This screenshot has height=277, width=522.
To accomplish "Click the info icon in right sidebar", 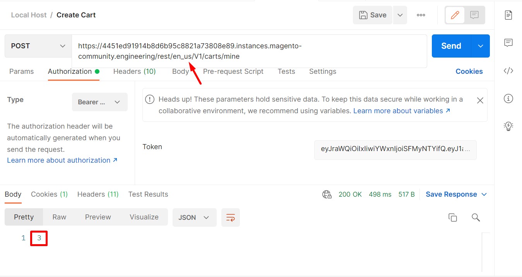I will coord(508,99).
